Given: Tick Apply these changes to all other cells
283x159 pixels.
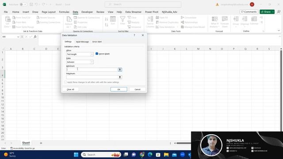Looking at the screenshot, I should [x=65, y=82].
